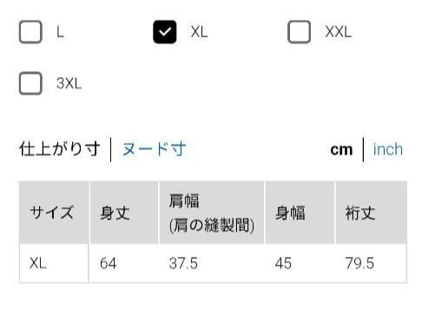
Task: Uncheck the XL size checkbox
Action: [165, 32]
